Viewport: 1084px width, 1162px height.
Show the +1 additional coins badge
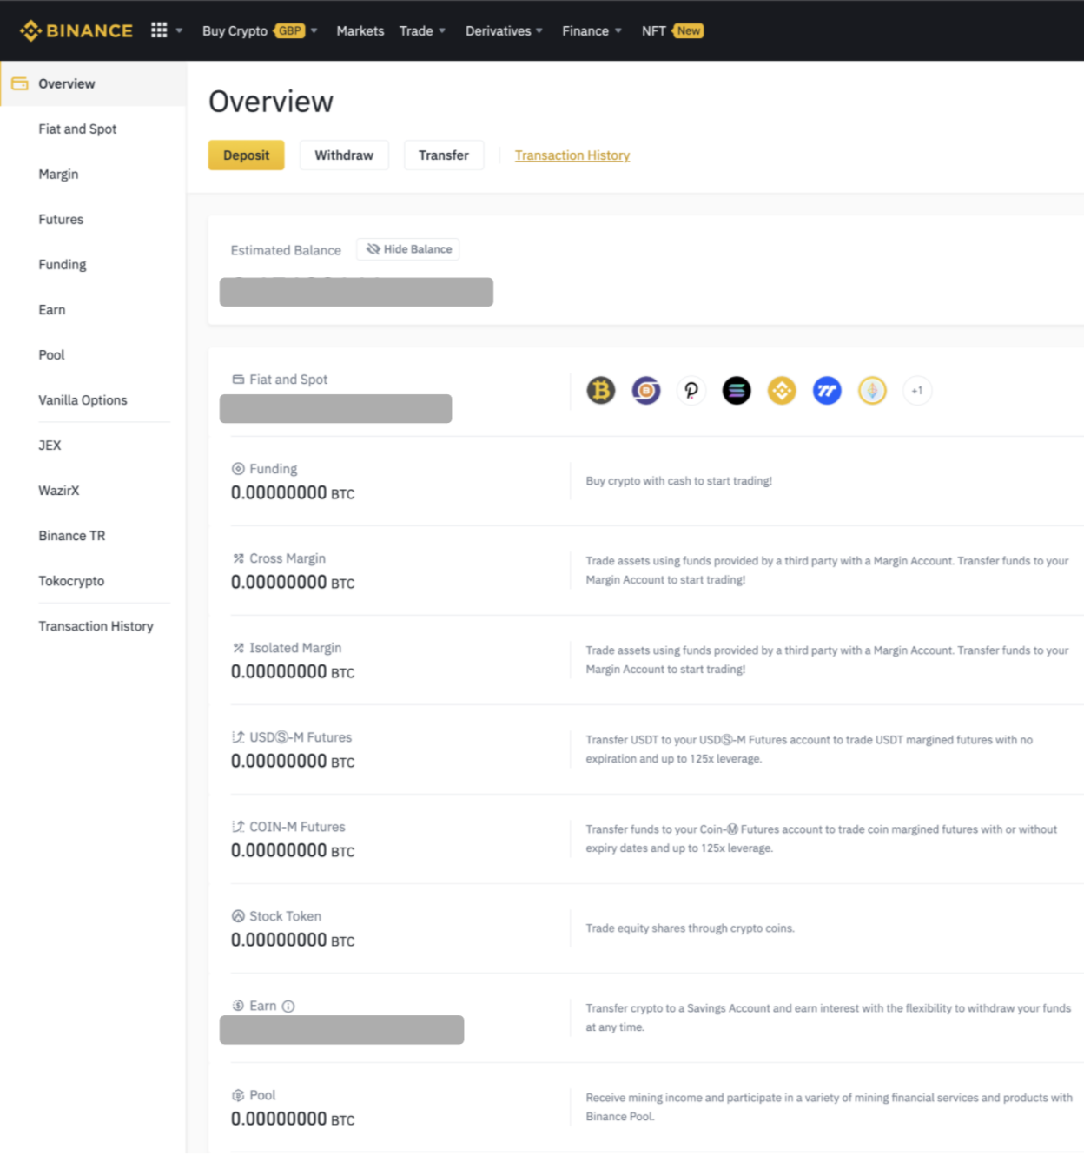tap(917, 391)
